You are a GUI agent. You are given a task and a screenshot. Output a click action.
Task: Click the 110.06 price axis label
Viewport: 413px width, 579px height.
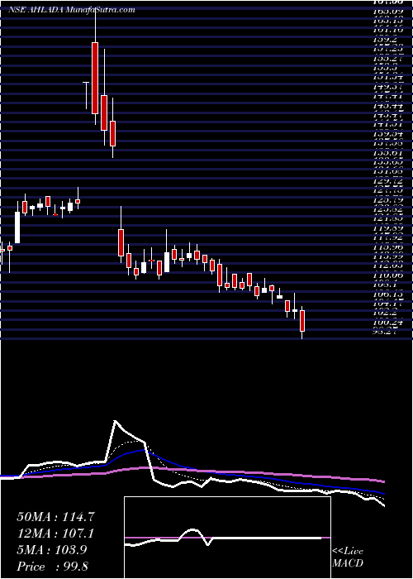point(389,275)
